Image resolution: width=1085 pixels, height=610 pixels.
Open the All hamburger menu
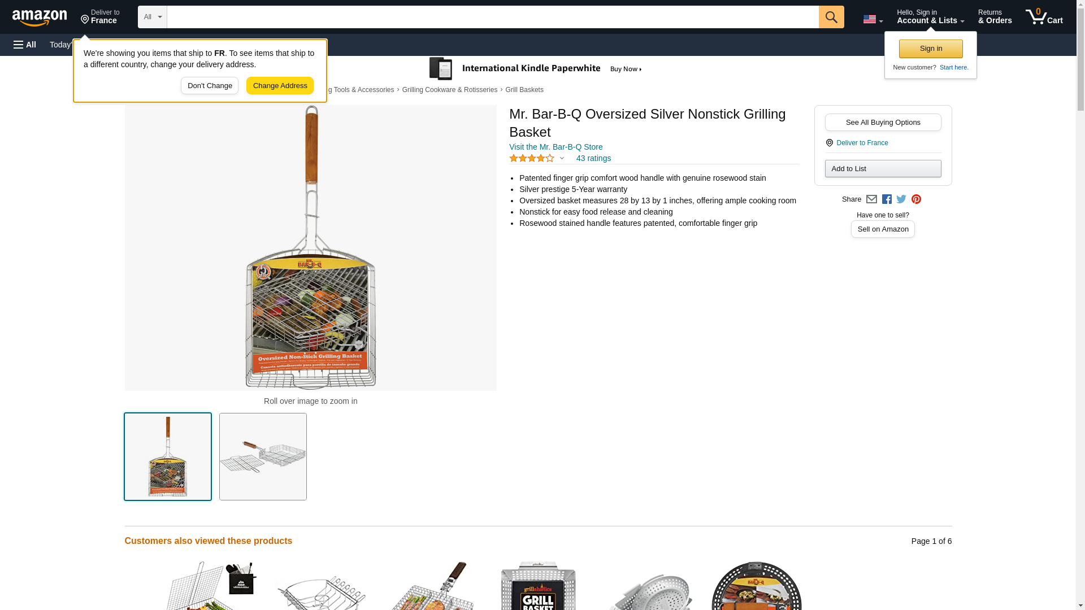pyautogui.click(x=25, y=45)
